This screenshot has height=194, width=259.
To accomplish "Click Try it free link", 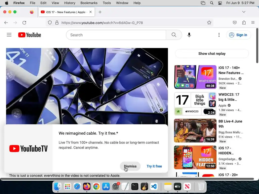I will tap(154, 166).
